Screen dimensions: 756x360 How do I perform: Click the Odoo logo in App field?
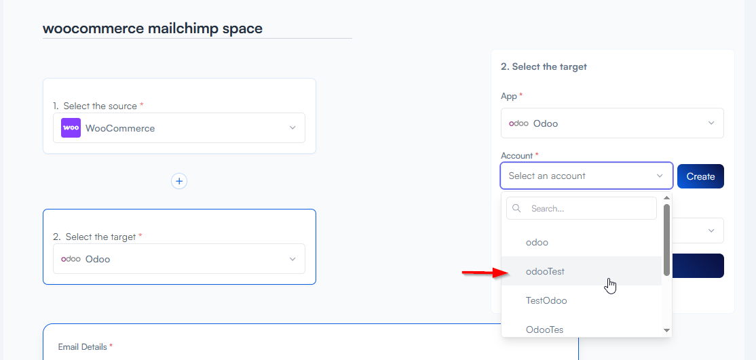point(518,123)
